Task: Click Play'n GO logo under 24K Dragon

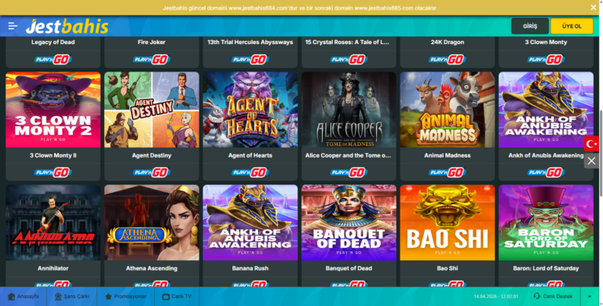Action: 448,60
